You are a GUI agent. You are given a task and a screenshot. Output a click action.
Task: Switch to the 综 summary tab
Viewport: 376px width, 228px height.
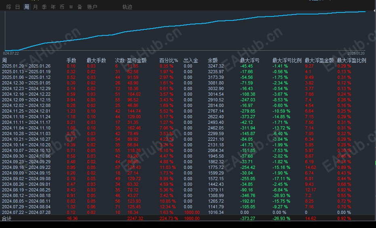coord(8,7)
